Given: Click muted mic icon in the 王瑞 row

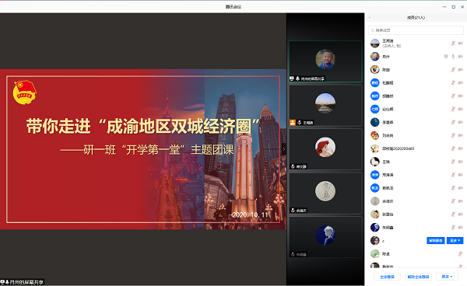Looking at the screenshot, I should point(453,162).
